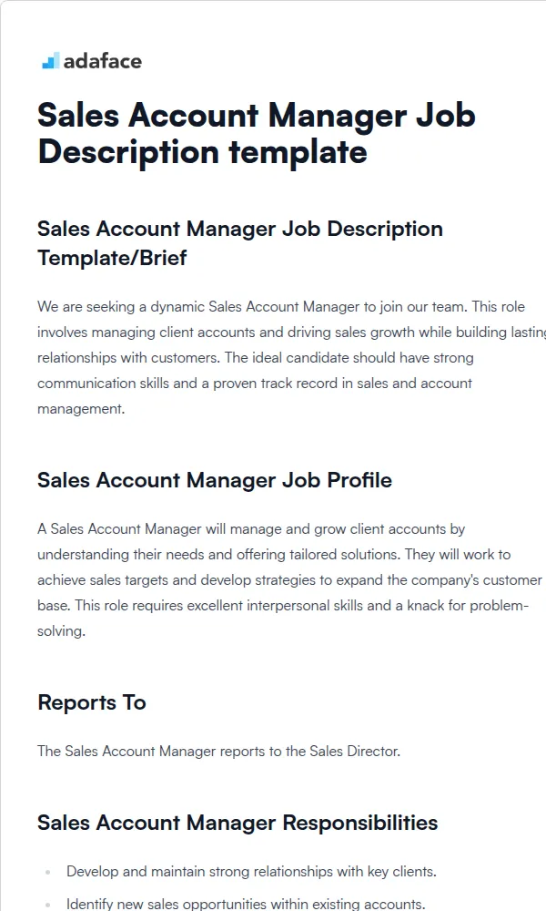Click the adaface wordmark text
This screenshot has width=546, height=911.
[x=103, y=61]
